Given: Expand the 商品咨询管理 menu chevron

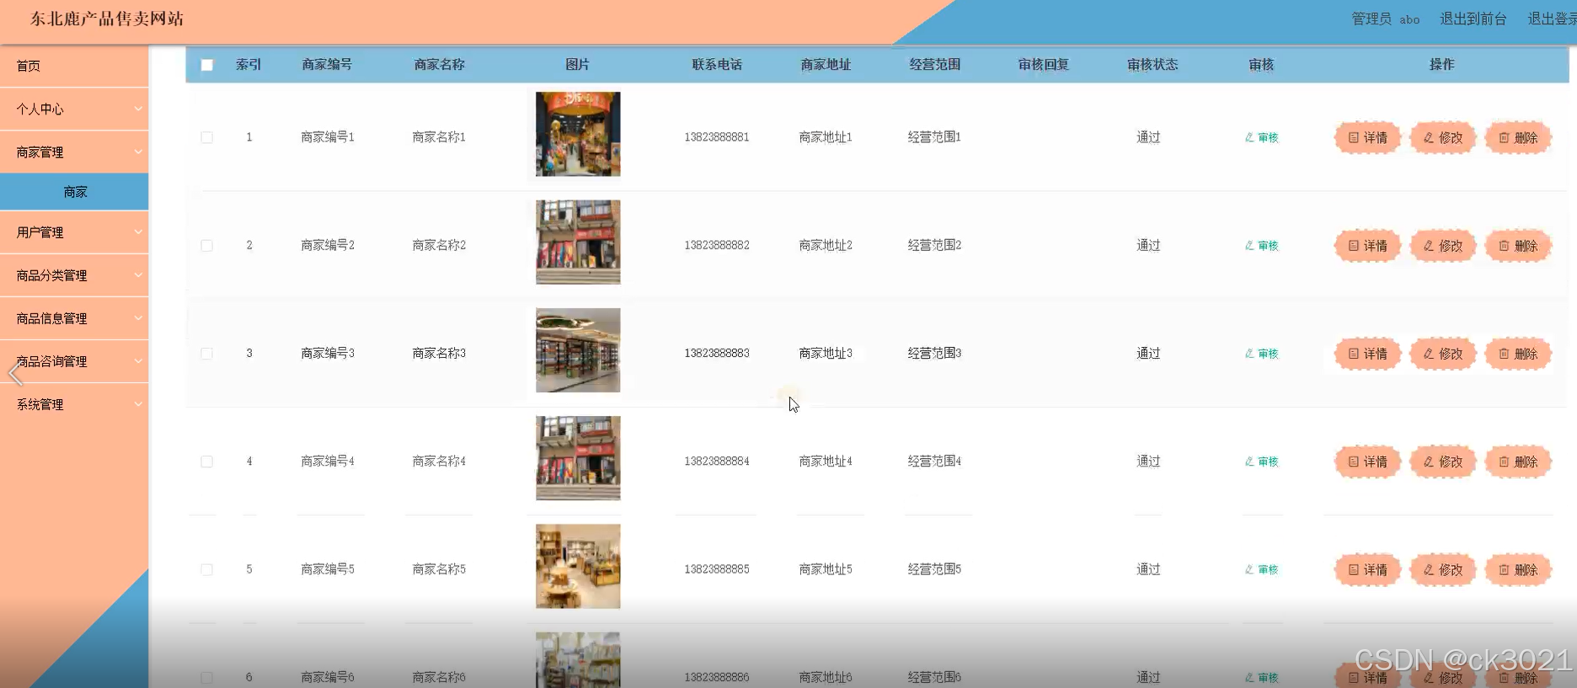Looking at the screenshot, I should [x=138, y=360].
